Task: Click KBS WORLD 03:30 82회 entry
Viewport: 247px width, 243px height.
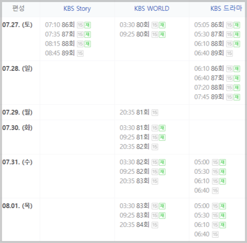Action: coord(134,162)
